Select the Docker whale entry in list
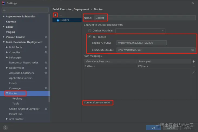The height and width of the screenshot is (132, 198). pyautogui.click(x=67, y=20)
